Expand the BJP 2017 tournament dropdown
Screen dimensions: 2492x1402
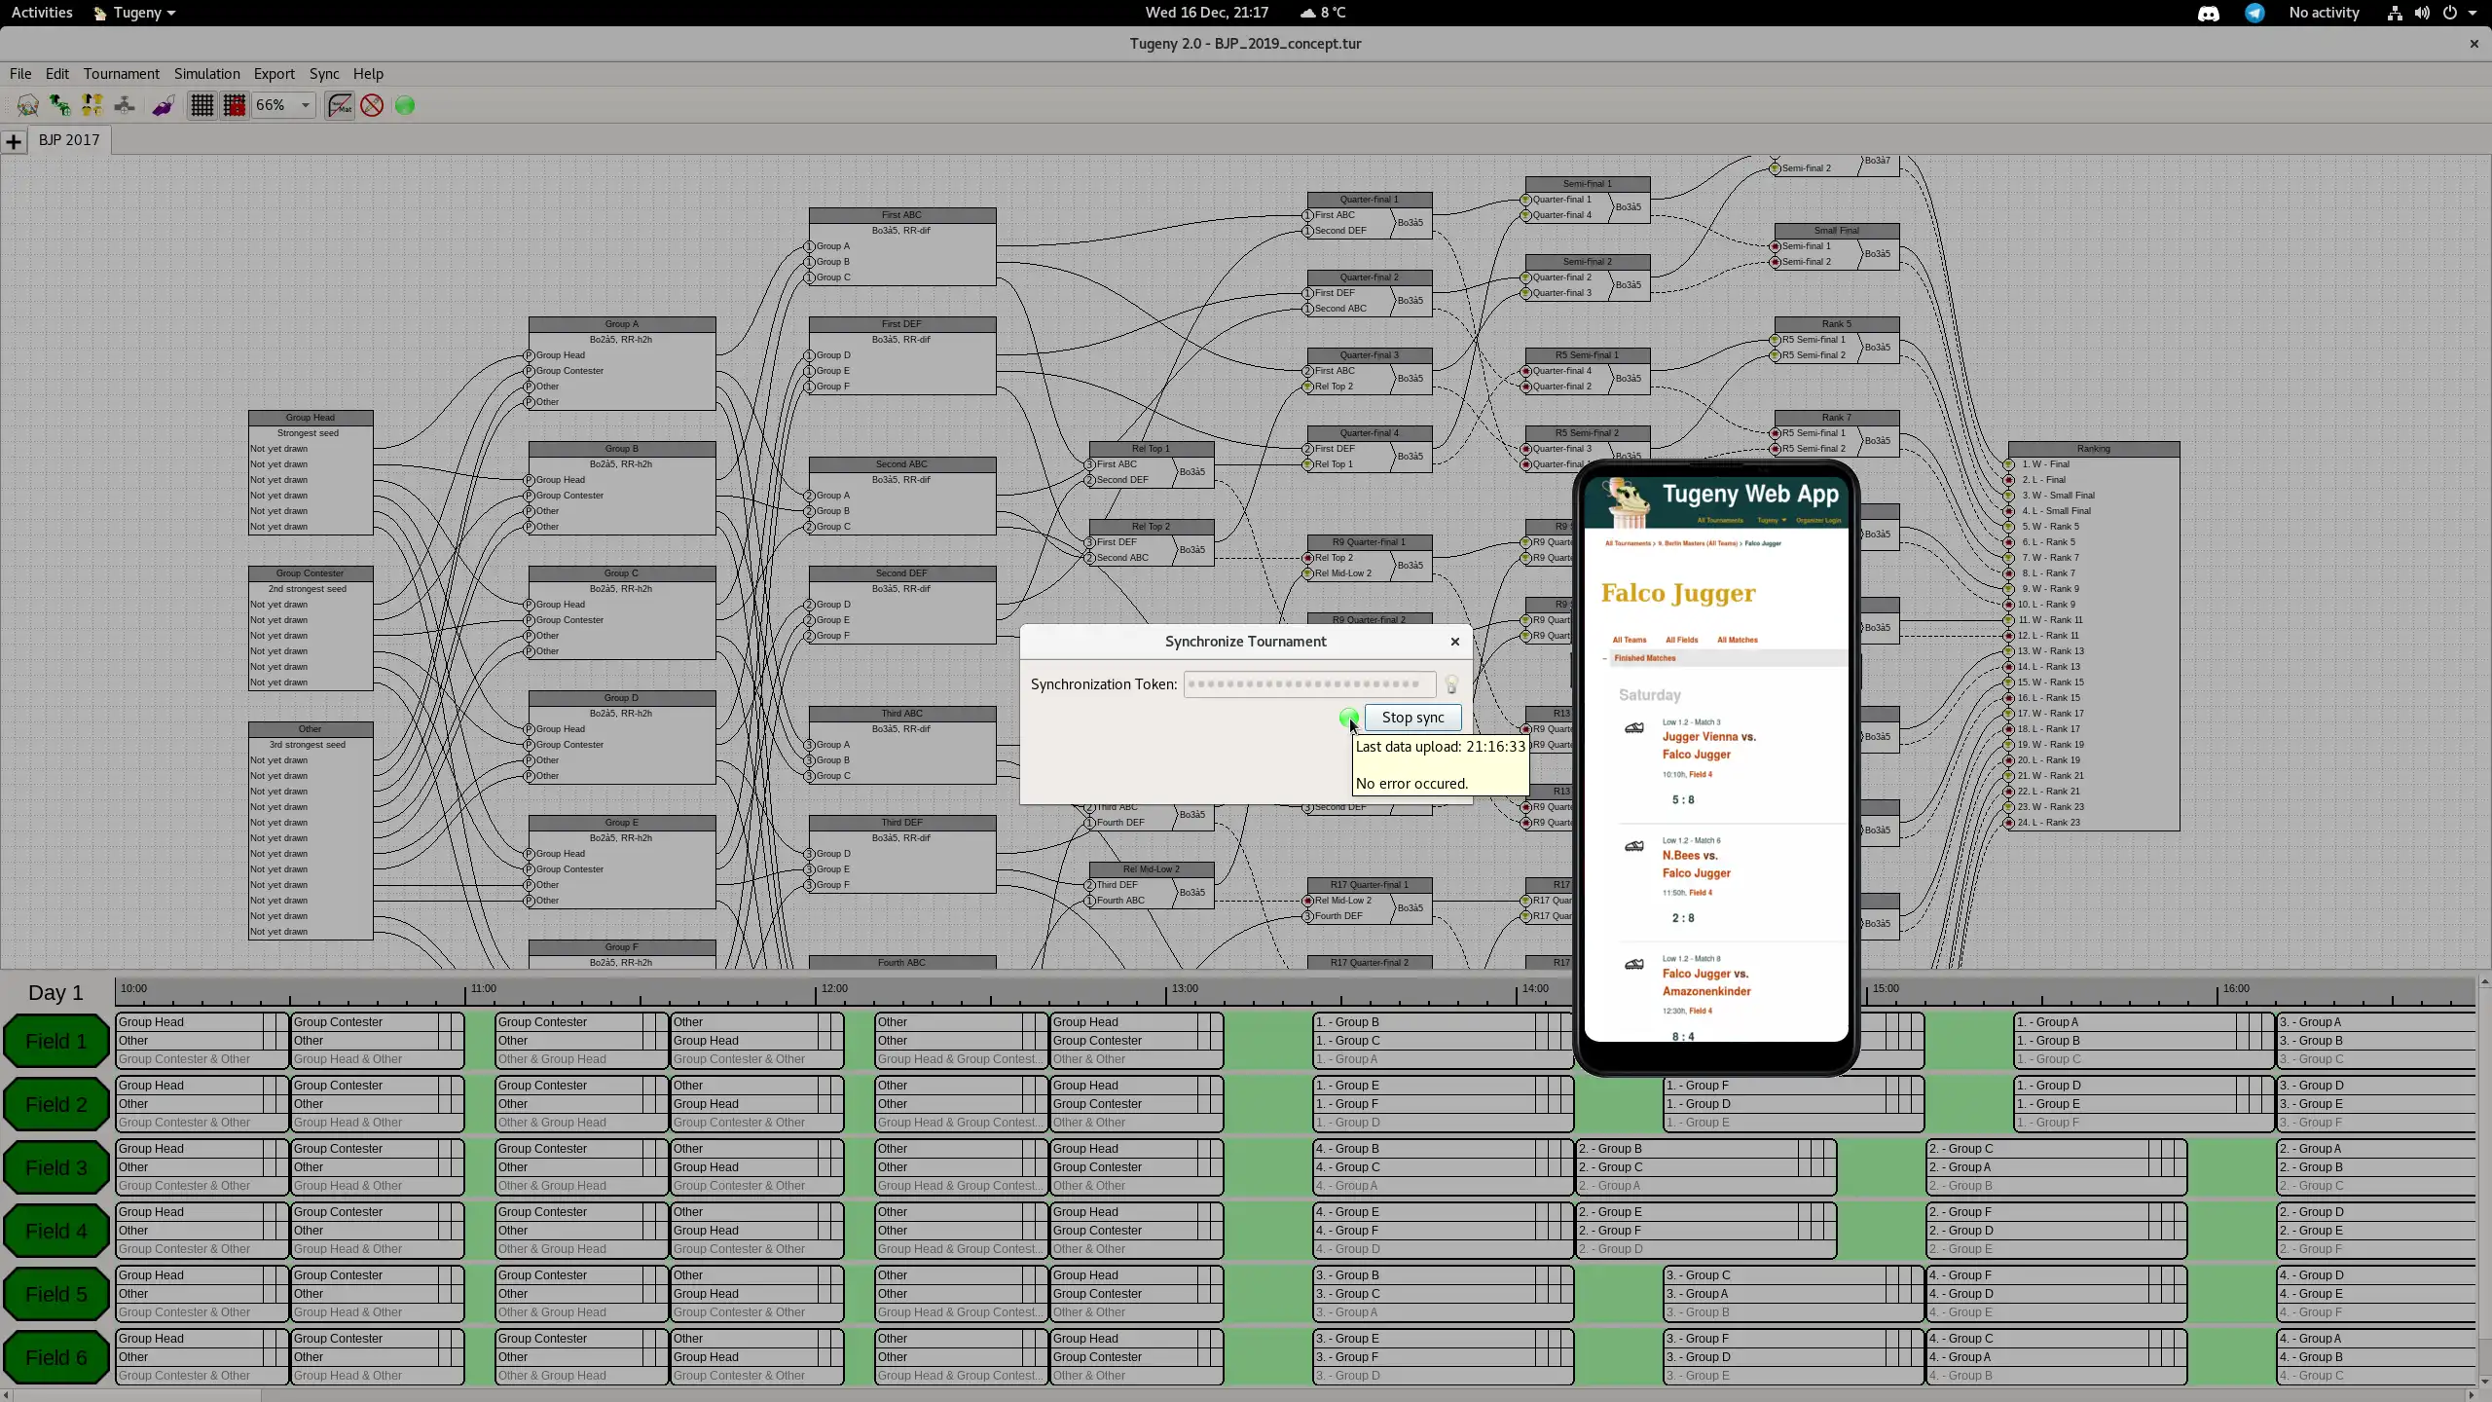[68, 140]
